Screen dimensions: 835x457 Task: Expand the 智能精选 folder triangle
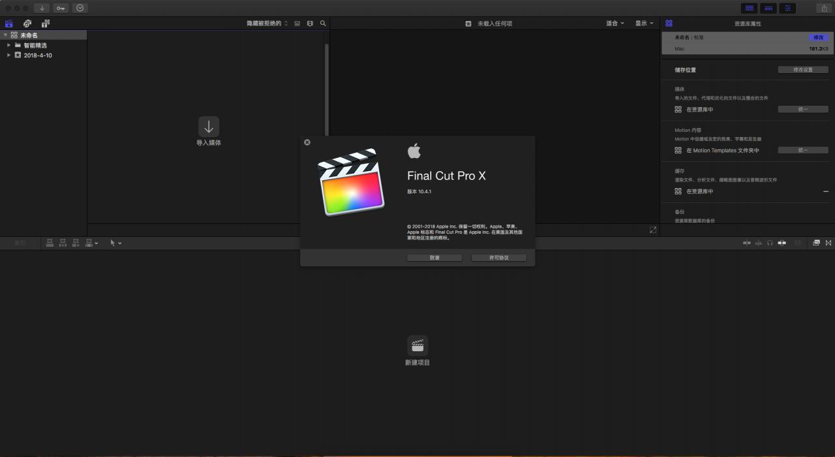[9, 45]
